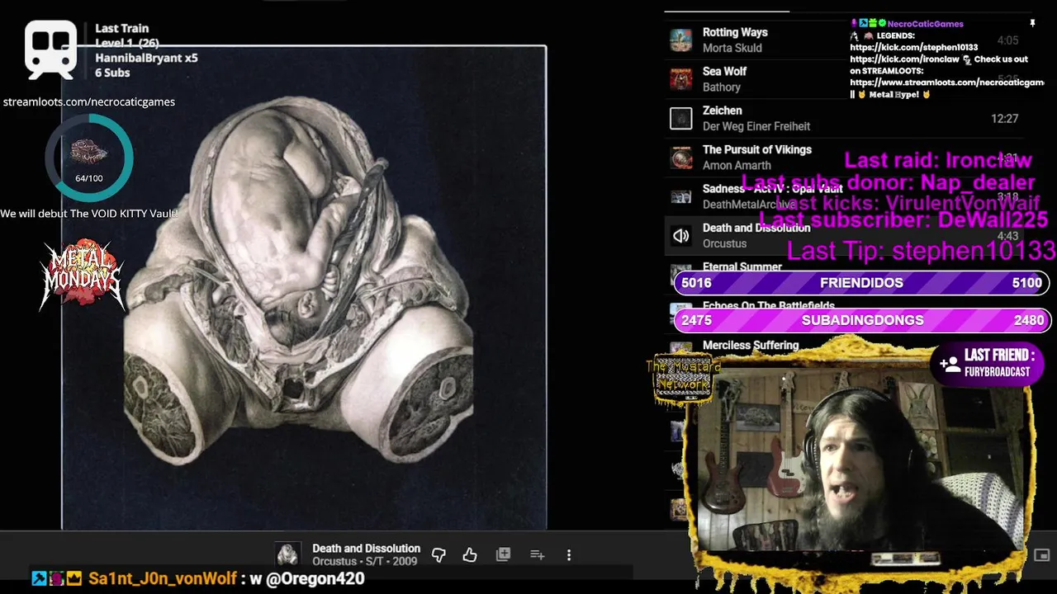Image resolution: width=1057 pixels, height=594 pixels.
Task: Click the small album art in player bar
Action: pyautogui.click(x=287, y=554)
